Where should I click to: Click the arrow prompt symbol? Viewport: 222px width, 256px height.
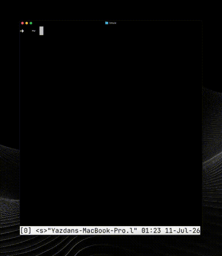(x=22, y=31)
